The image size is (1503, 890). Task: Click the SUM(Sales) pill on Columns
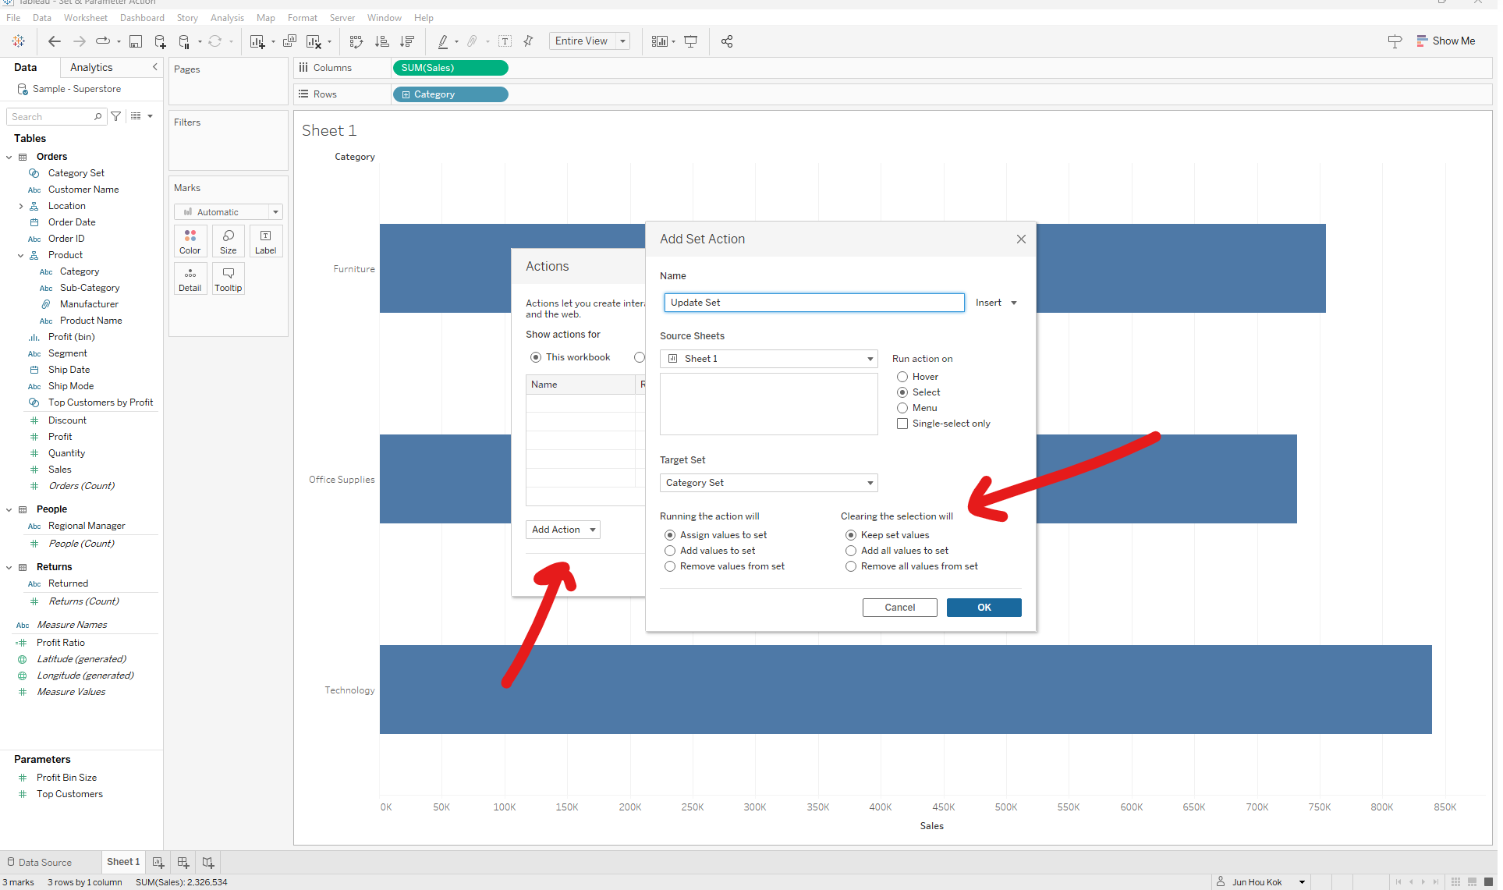click(x=451, y=68)
